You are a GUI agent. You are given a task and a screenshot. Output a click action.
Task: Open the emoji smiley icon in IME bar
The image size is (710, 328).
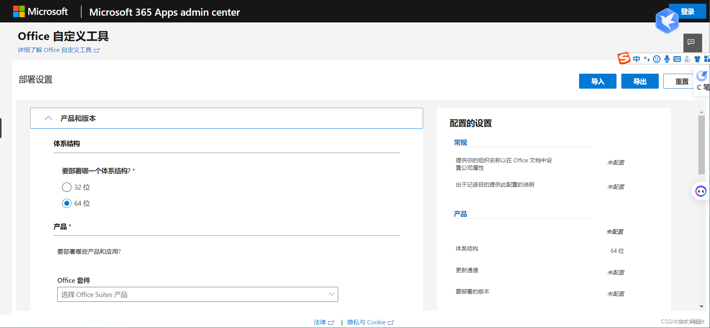[x=657, y=59]
